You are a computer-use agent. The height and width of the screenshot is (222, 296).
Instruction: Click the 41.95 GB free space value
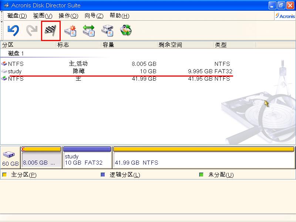(x=200, y=78)
